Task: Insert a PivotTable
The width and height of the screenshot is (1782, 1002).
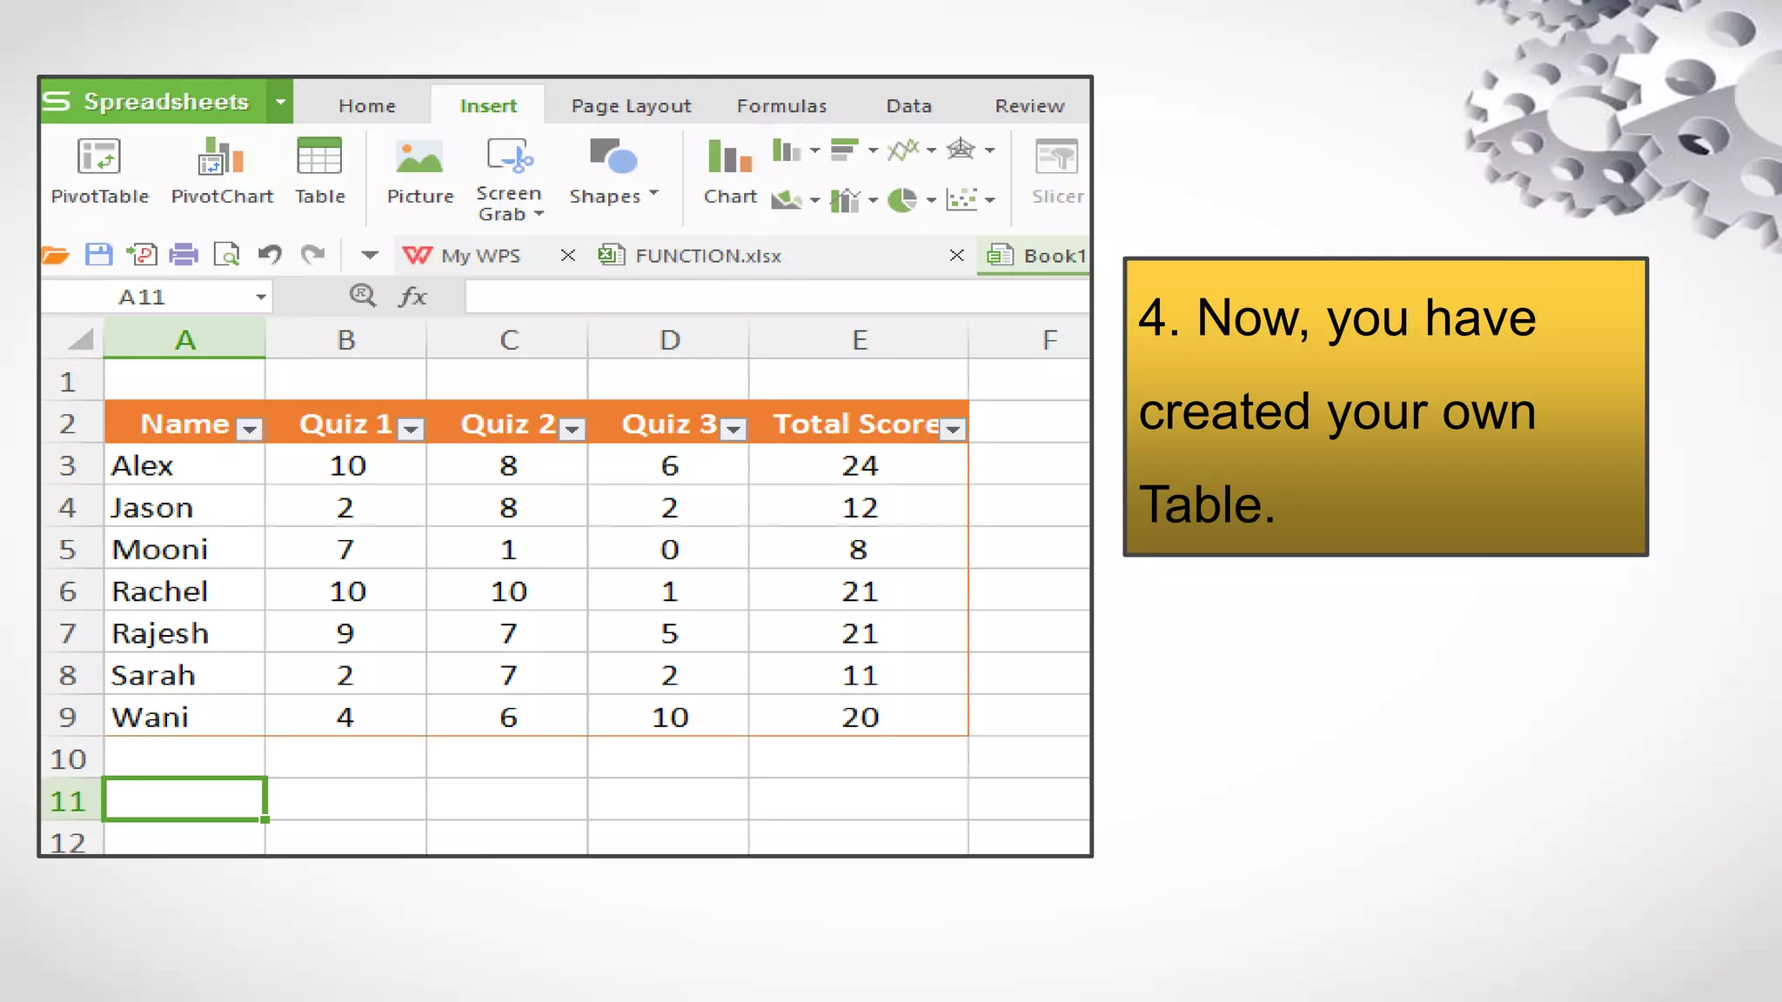Action: coord(99,171)
